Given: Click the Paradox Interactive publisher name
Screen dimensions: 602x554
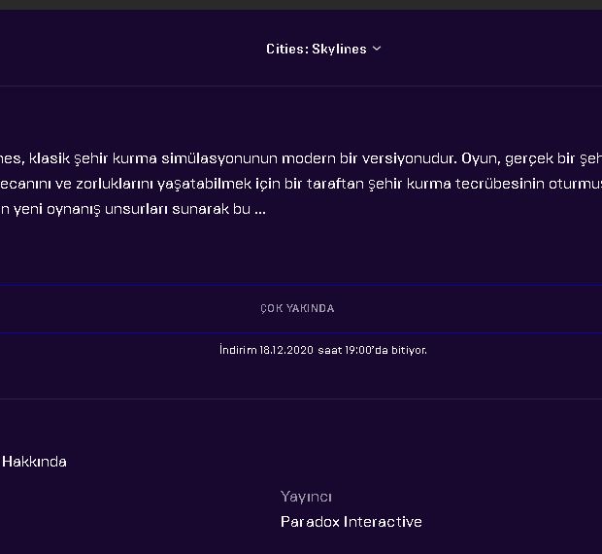Looking at the screenshot, I should click(351, 522).
